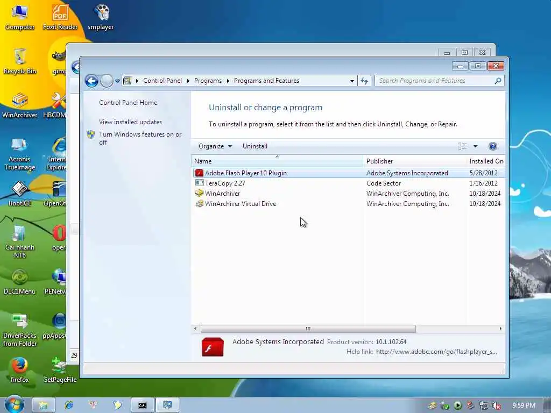
Task: Sort by the Name column header
Action: tap(277, 161)
